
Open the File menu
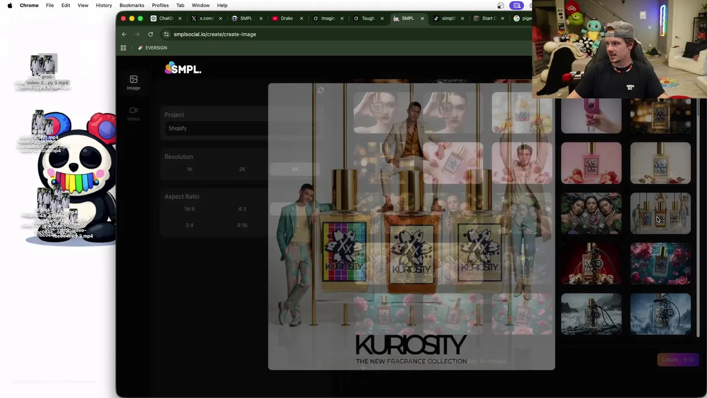(x=50, y=6)
